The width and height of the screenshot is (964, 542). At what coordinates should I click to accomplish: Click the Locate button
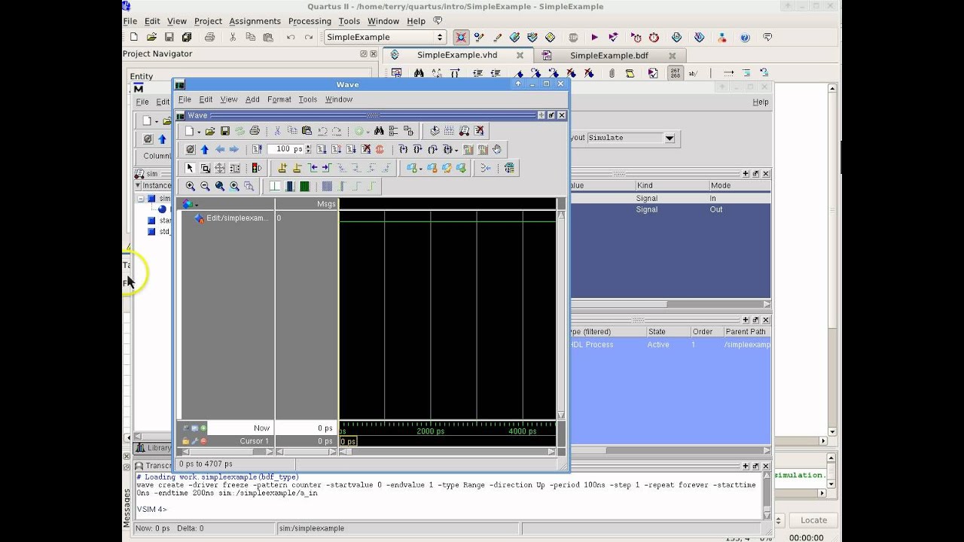pyautogui.click(x=813, y=520)
